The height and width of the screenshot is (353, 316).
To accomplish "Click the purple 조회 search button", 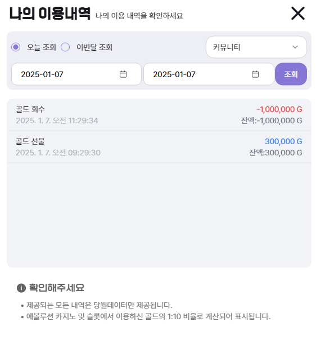I will 291,74.
